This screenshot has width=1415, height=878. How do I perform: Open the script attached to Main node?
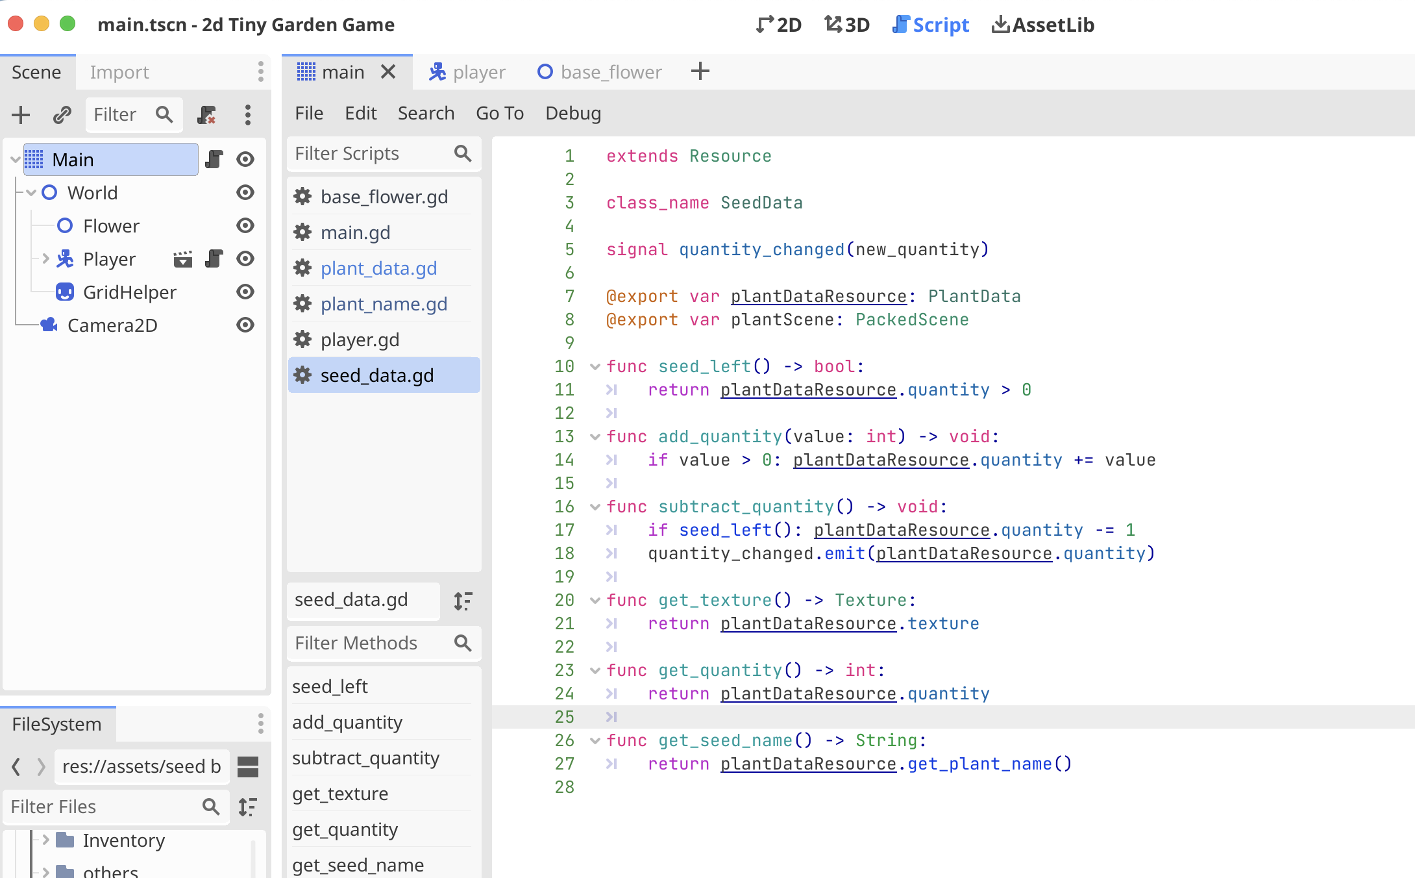pyautogui.click(x=214, y=159)
